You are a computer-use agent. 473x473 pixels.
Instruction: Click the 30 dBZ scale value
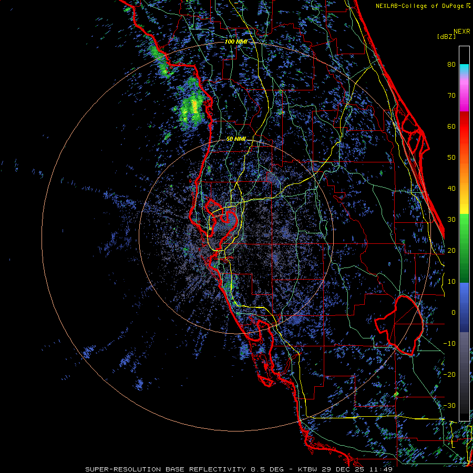coord(451,220)
